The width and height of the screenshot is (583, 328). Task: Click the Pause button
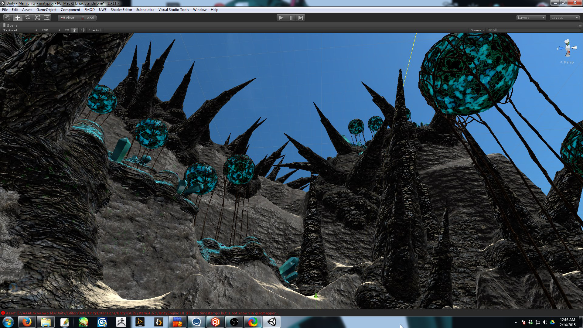coord(291,18)
